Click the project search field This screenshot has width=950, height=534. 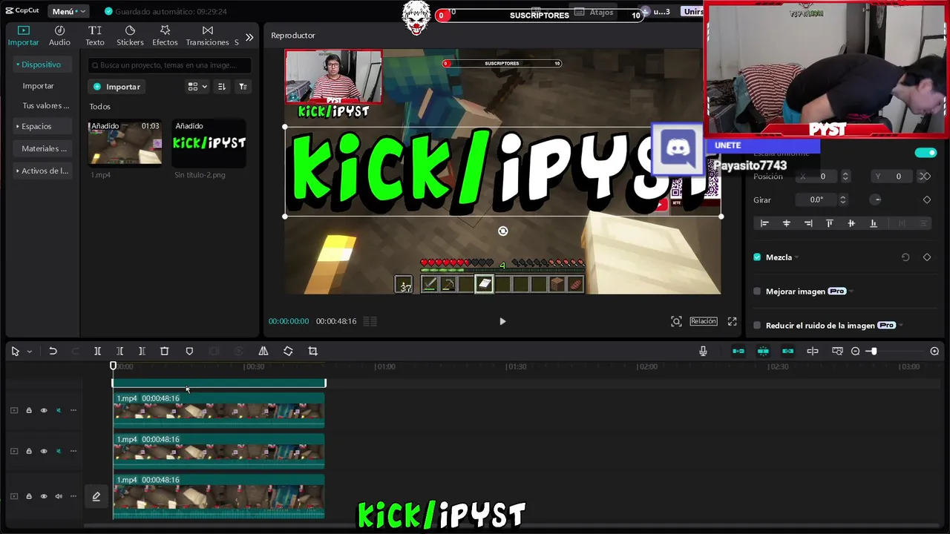pos(170,65)
